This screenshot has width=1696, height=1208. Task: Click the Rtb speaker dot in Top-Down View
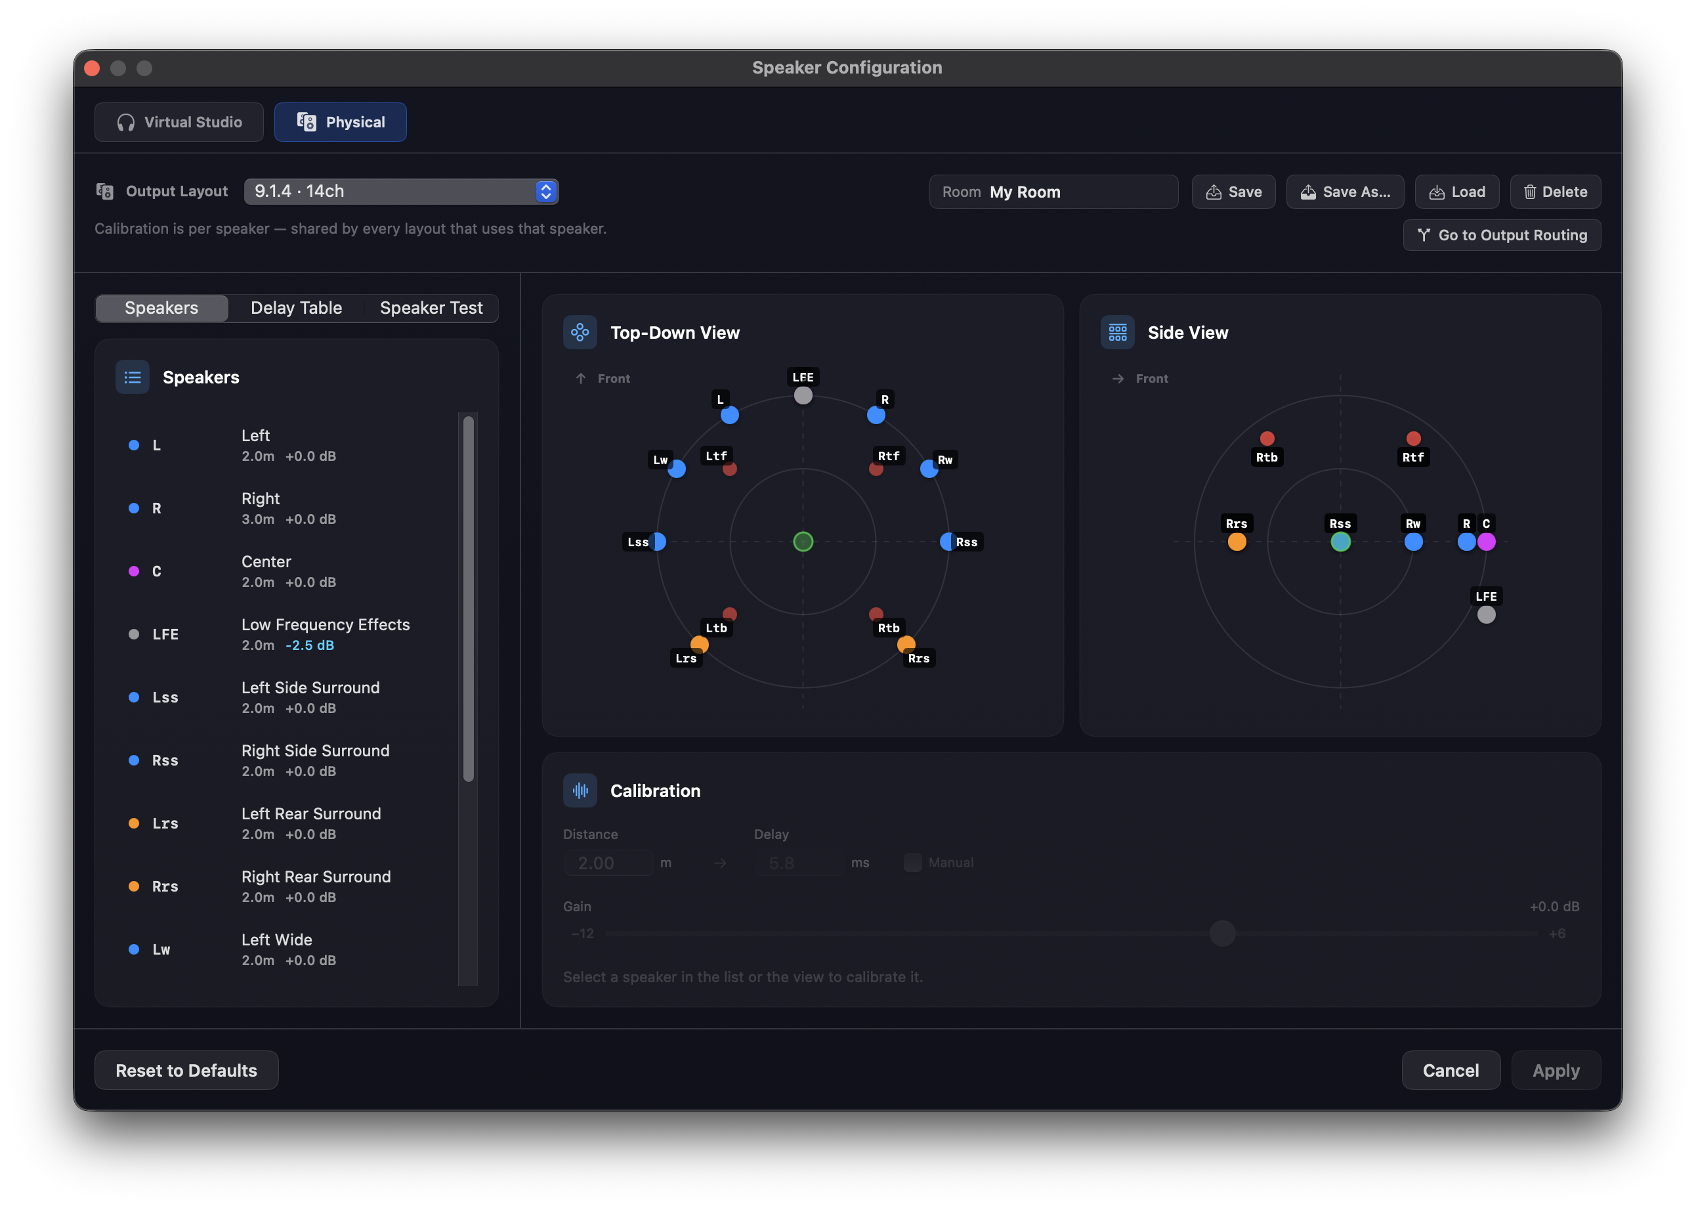[x=876, y=615]
